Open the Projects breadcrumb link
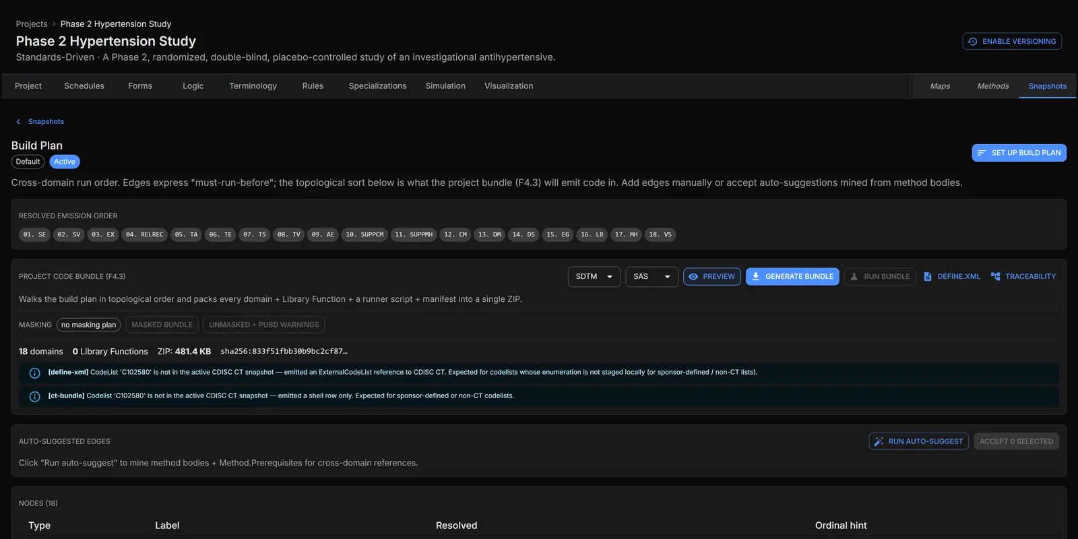Screen dimensions: 1078x539 [x=32, y=24]
